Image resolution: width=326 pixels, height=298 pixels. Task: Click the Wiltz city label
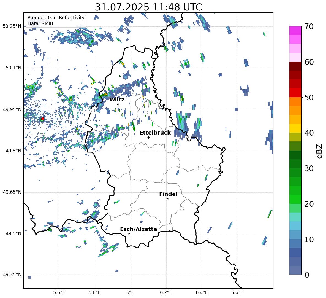point(117,100)
